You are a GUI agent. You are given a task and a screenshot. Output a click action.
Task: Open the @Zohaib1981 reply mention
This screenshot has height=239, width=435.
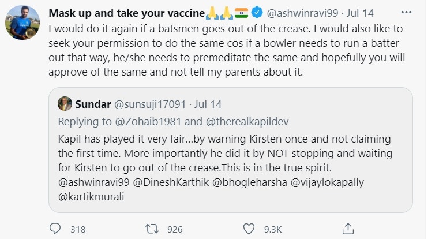pos(148,122)
